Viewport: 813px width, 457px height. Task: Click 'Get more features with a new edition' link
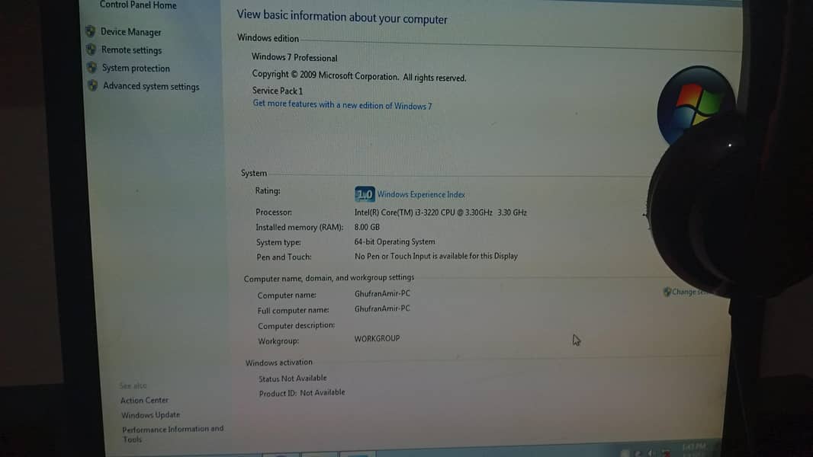pyautogui.click(x=342, y=104)
